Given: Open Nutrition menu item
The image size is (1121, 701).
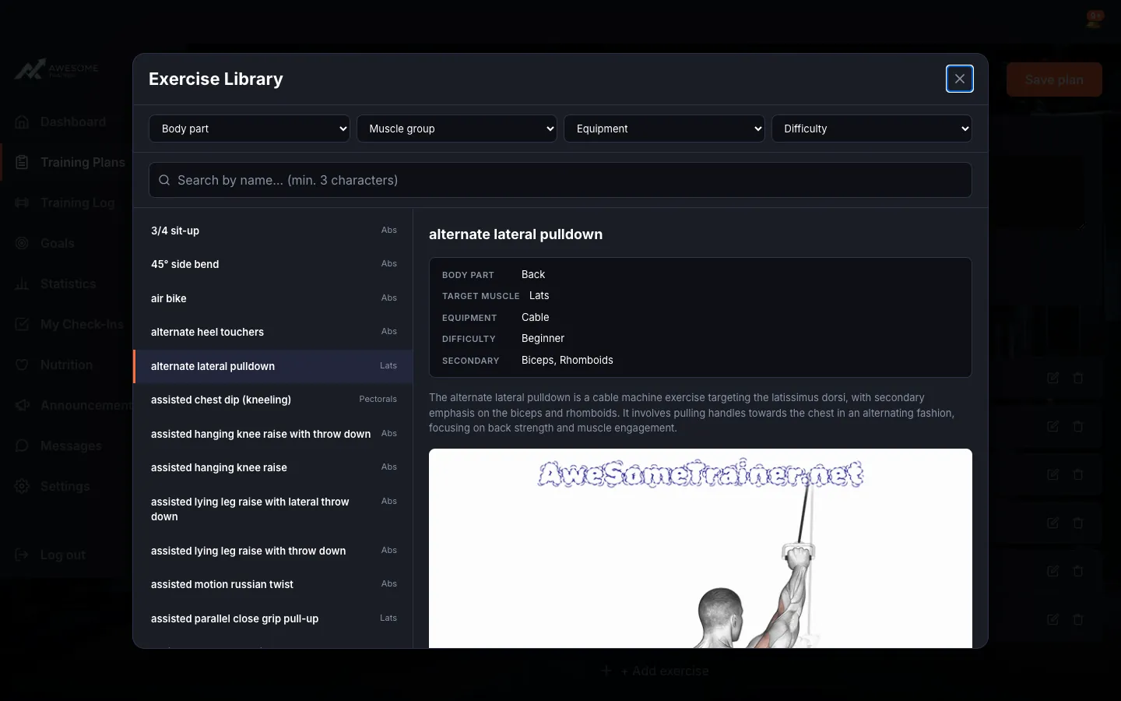Looking at the screenshot, I should pyautogui.click(x=66, y=365).
